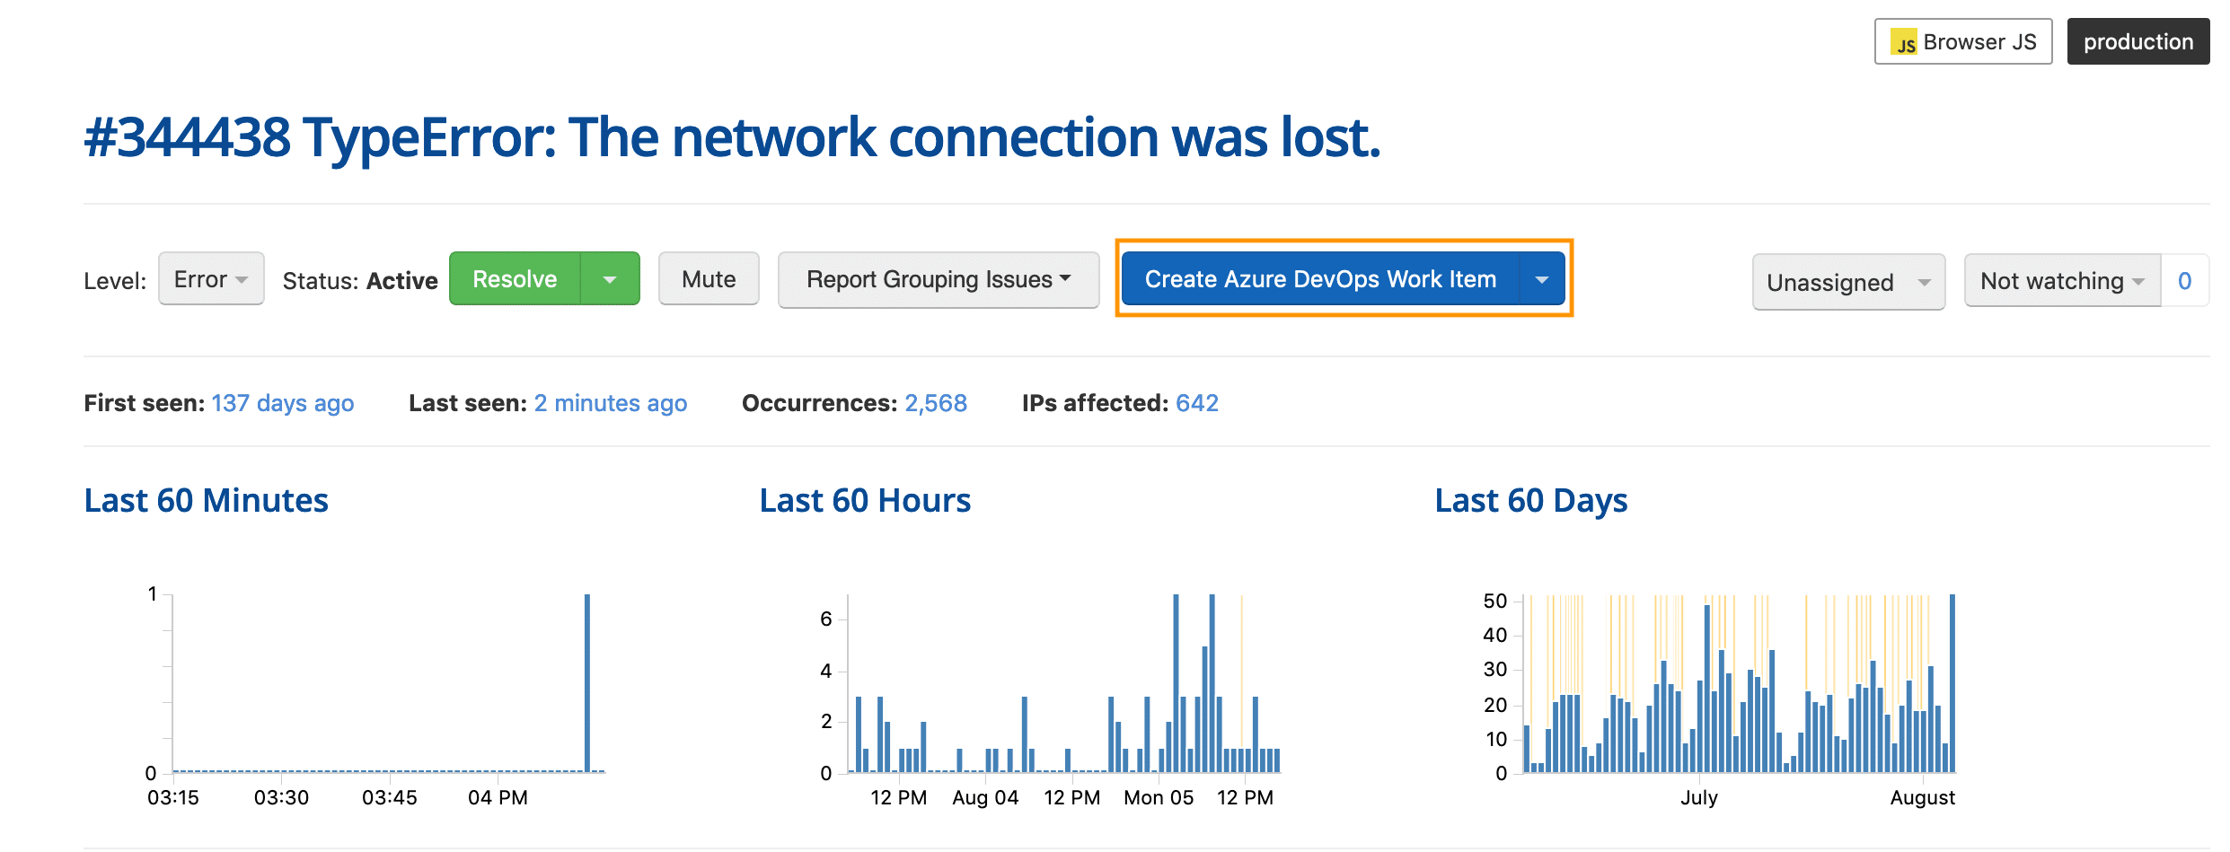Click the watchers count number
The image size is (2230, 852).
(2184, 281)
